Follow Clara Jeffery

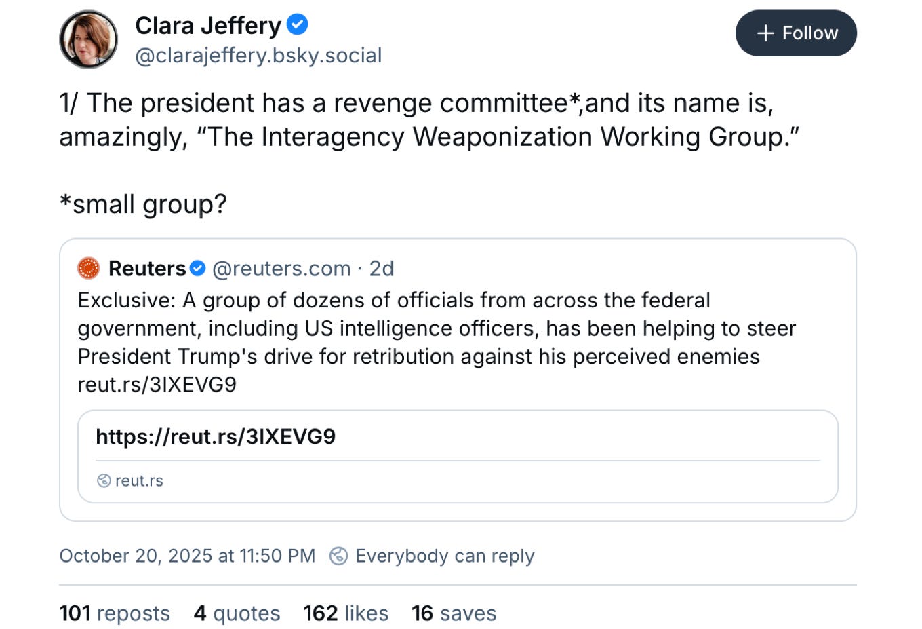click(x=795, y=33)
